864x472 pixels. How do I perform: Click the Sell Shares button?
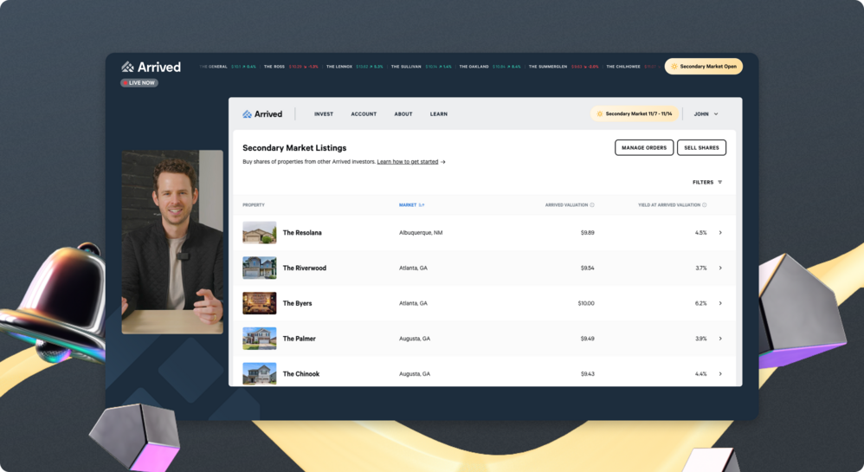tap(701, 148)
